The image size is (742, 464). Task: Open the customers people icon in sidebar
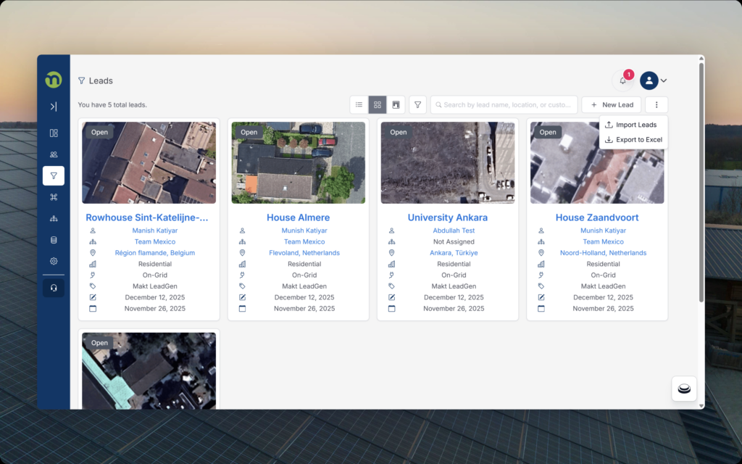click(x=54, y=154)
